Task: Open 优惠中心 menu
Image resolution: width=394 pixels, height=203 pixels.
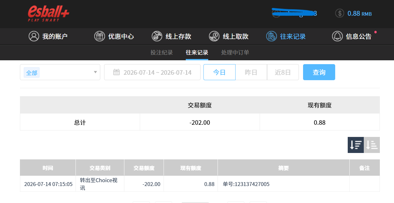Action: pos(114,36)
